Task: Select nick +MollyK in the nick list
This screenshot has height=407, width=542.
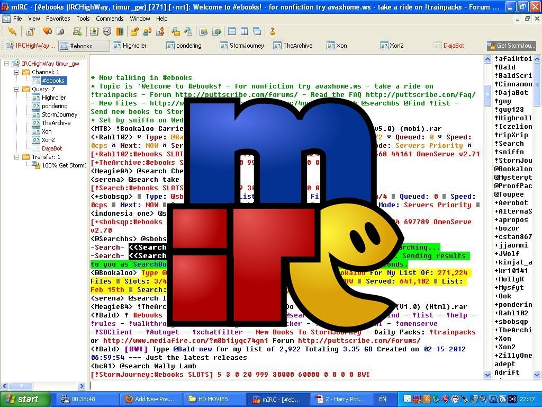Action: [509, 279]
